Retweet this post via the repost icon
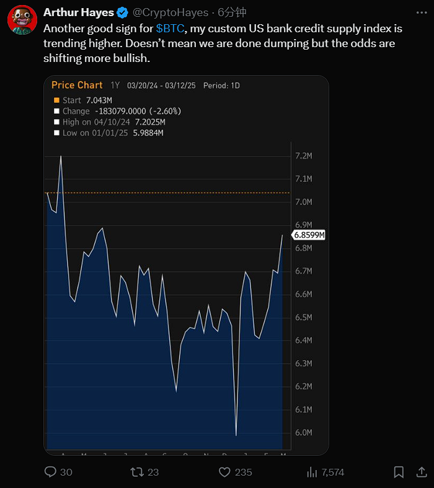Viewport: 434px width, 488px height. pos(136,472)
